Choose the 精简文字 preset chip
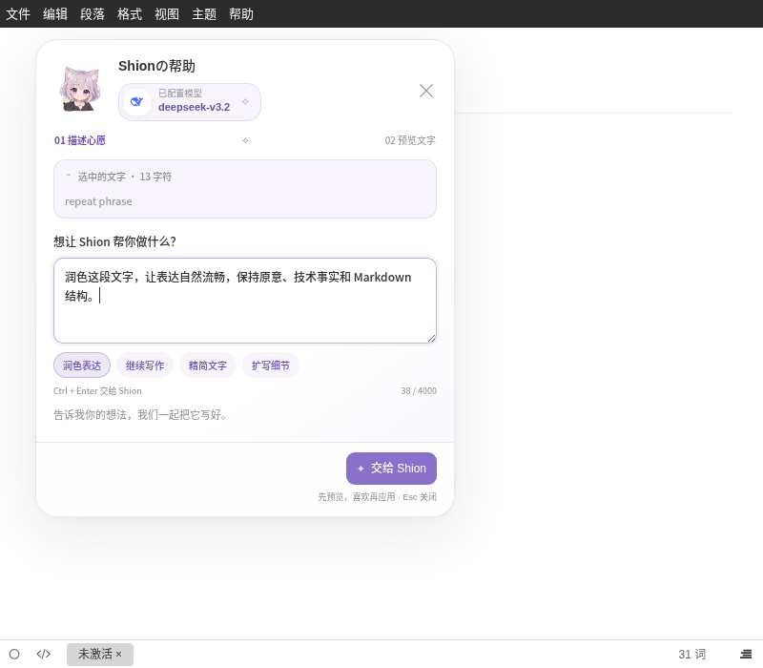 tap(208, 365)
